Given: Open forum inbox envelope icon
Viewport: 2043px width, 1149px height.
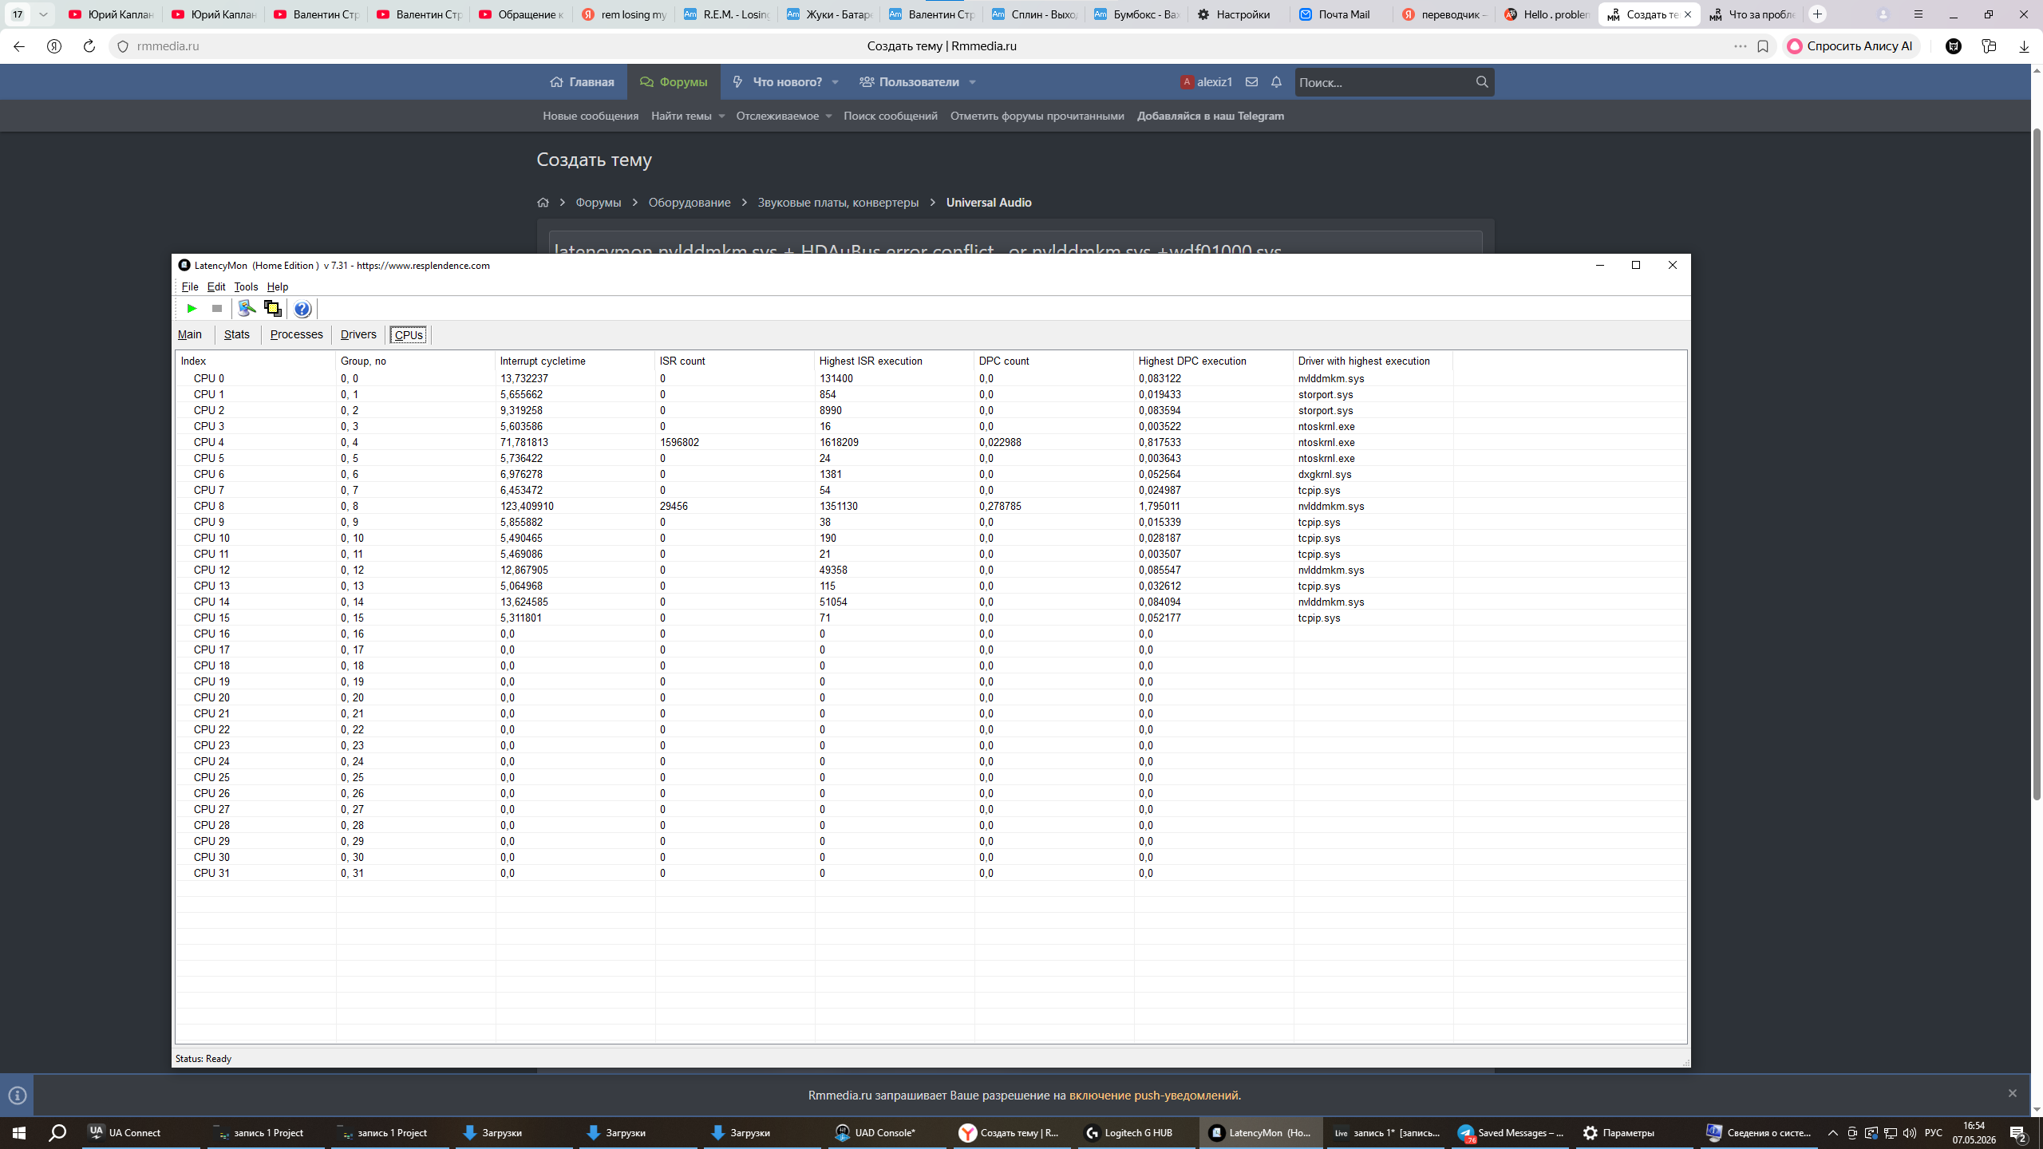Looking at the screenshot, I should [1252, 82].
